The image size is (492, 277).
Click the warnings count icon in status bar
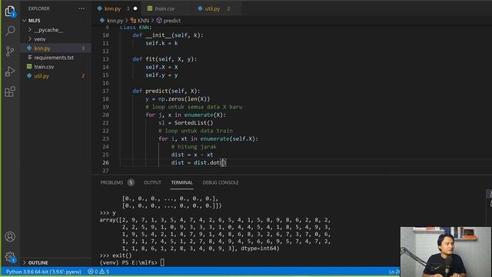point(101,272)
